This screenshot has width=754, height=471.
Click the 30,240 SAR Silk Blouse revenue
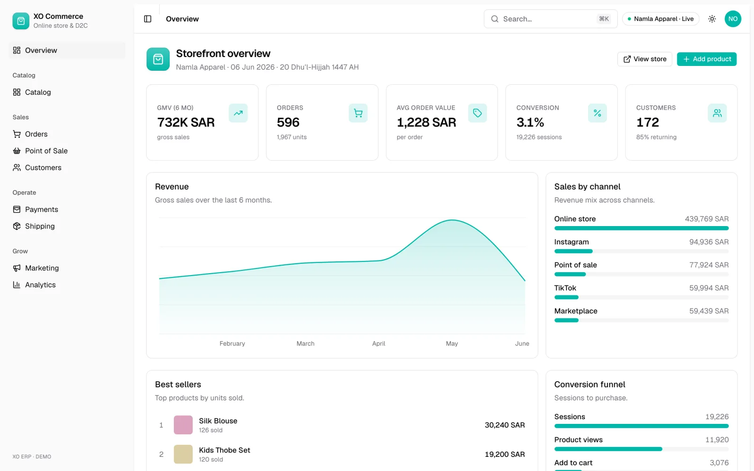(x=505, y=425)
